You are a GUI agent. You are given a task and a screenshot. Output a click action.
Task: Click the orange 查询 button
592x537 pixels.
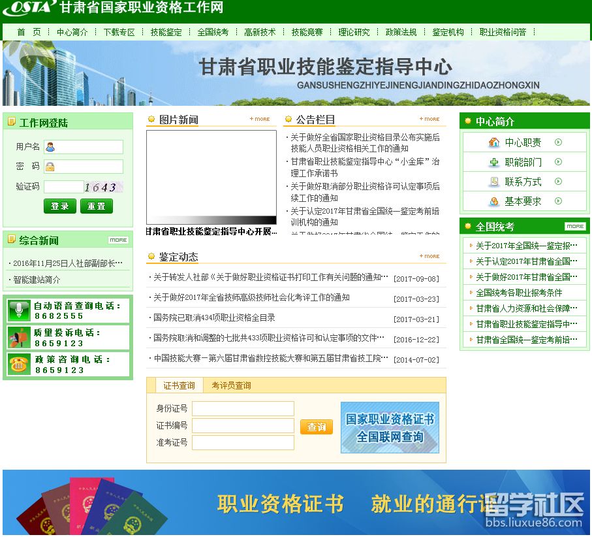pyautogui.click(x=317, y=427)
